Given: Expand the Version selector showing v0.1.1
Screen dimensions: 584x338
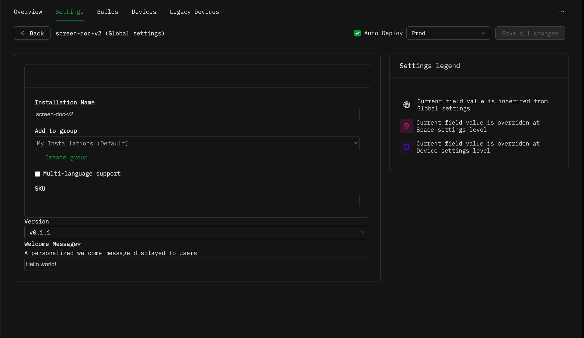Looking at the screenshot, I should [197, 232].
